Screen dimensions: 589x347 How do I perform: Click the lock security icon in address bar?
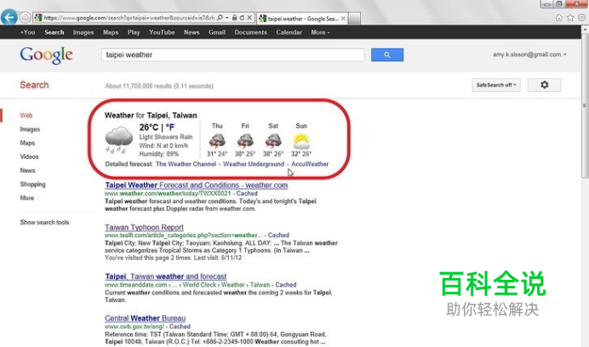click(x=234, y=18)
